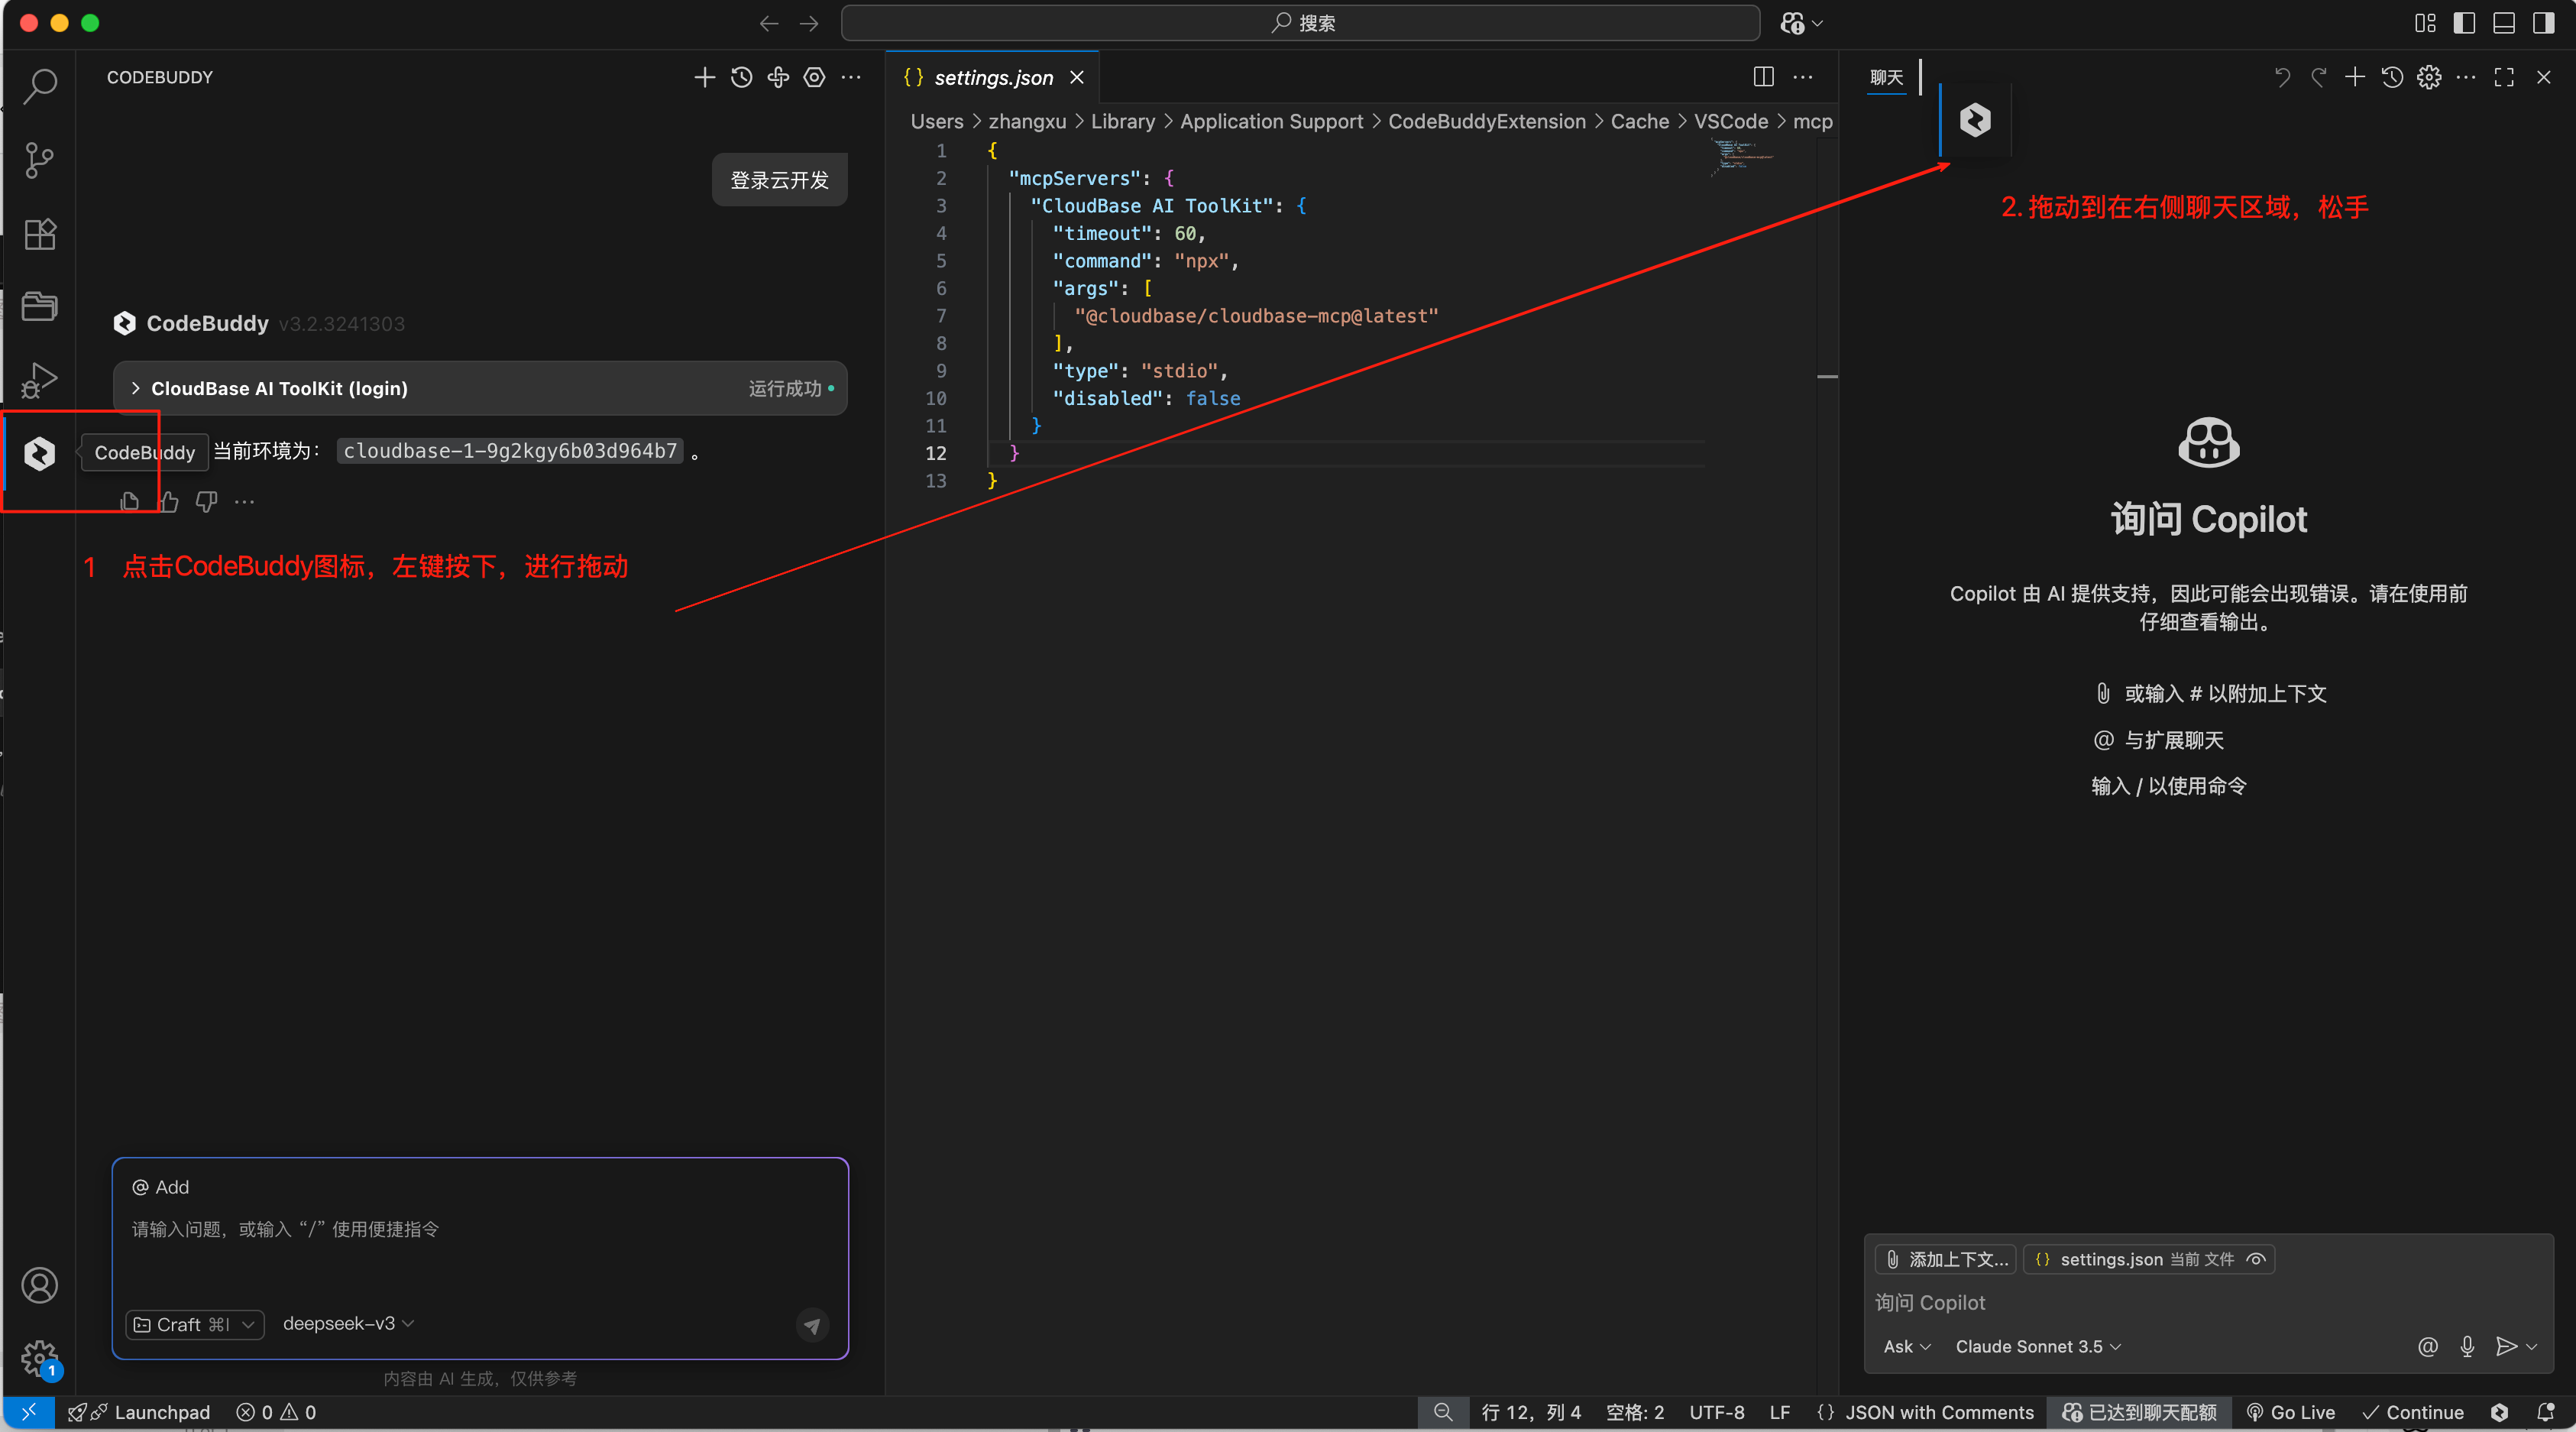2576x1432 pixels.
Task: Start a new Copilot chat
Action: tap(2355, 77)
